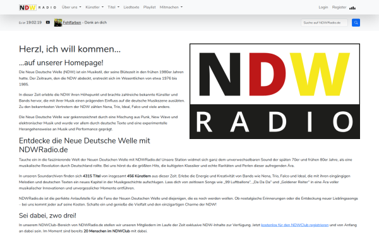Click the Fehlfarben album thumbnail
Image resolution: width=379 pixels, height=237 pixels.
(x=58, y=23)
